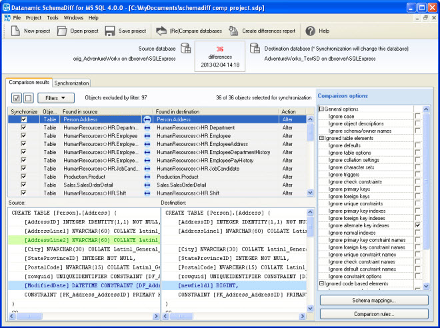Enable Ignore primary keys checkbox
Viewport: 440px width, 328px height.
(x=417, y=189)
